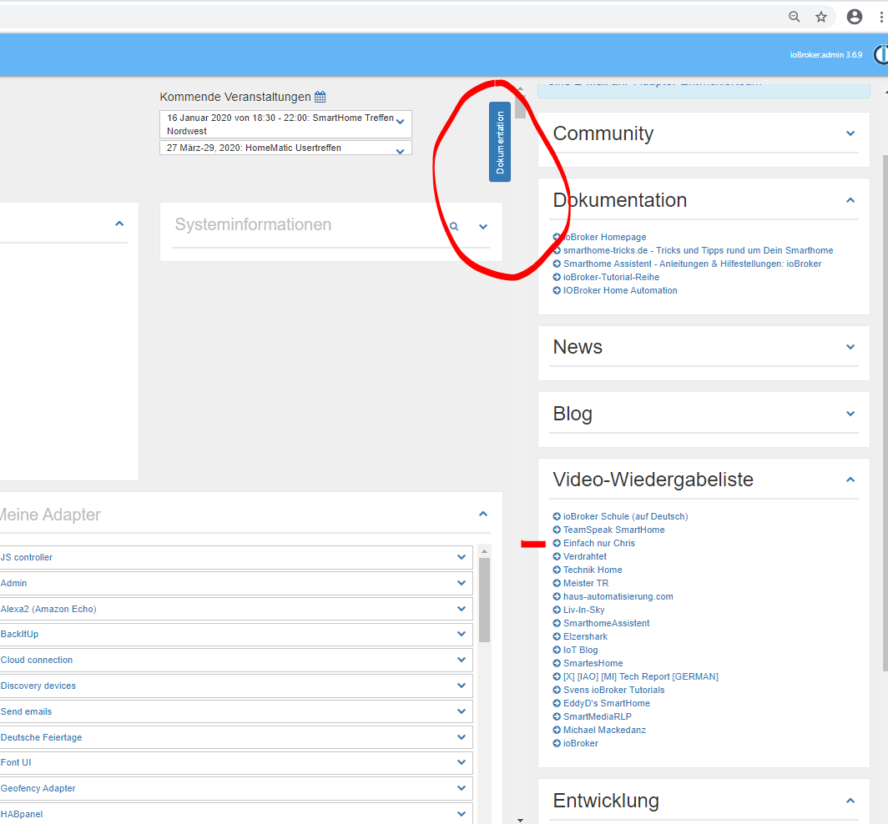Open the Michael Mackedanz link
The width and height of the screenshot is (888, 824).
604,730
